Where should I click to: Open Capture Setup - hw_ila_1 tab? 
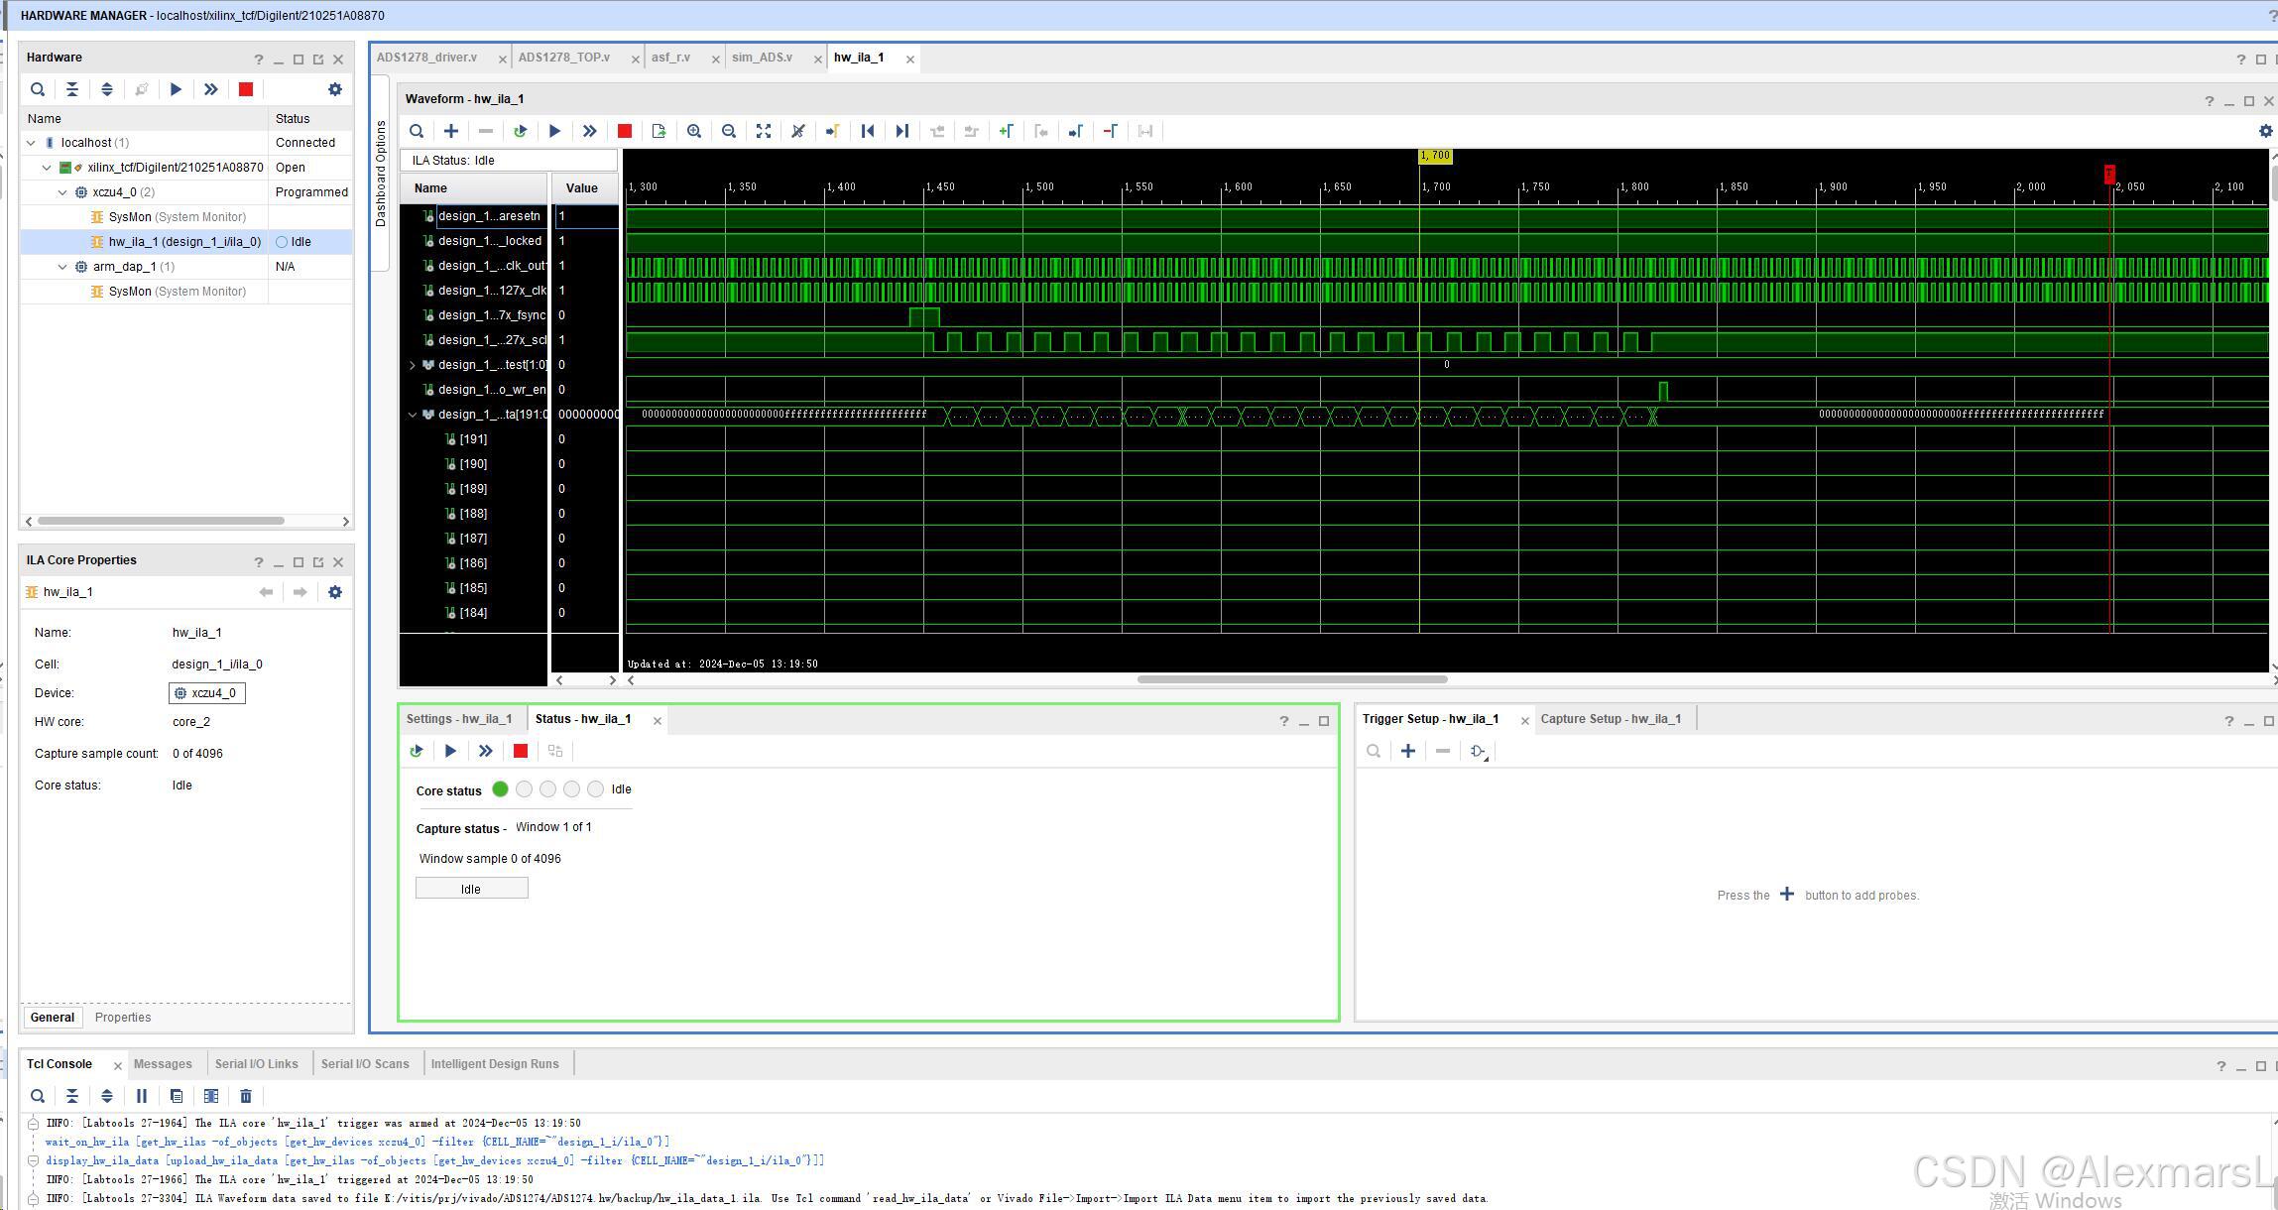pyautogui.click(x=1611, y=719)
